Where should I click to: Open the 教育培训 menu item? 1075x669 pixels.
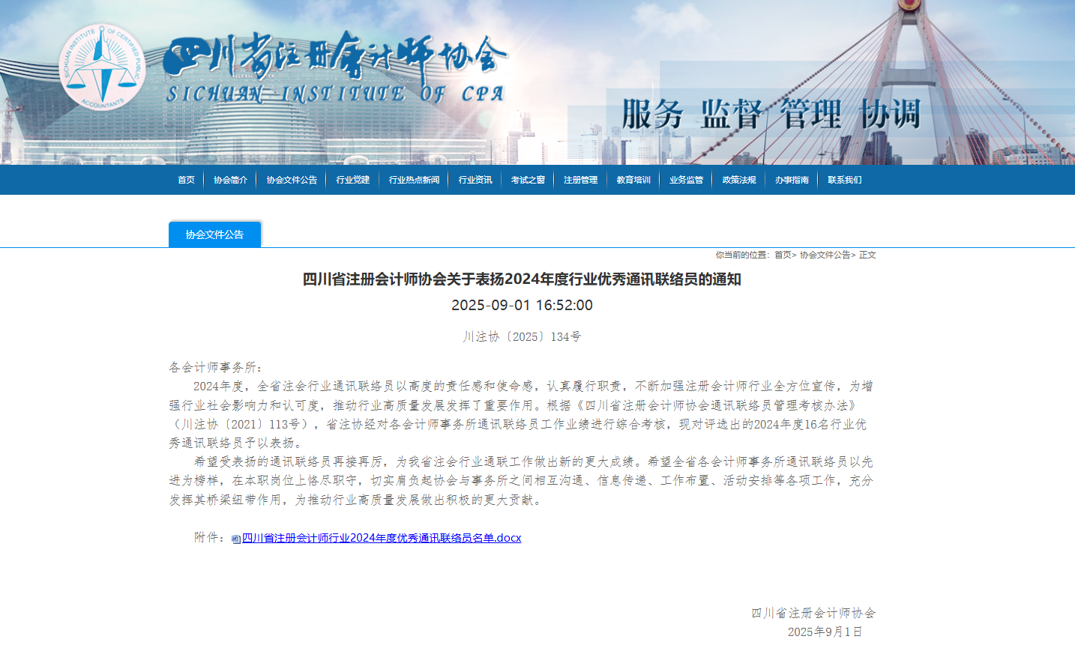coord(633,180)
